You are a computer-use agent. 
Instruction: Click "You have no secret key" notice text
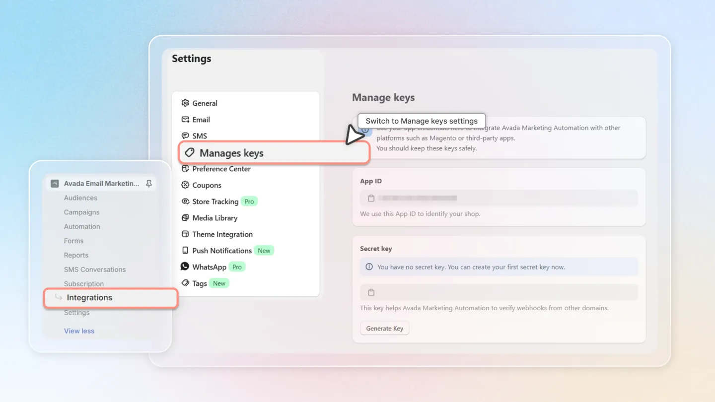pyautogui.click(x=471, y=267)
